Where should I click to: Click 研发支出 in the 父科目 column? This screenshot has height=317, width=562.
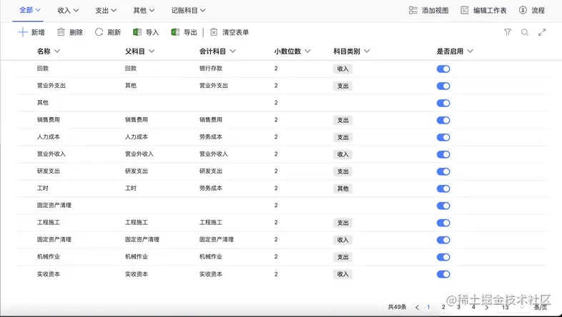click(x=136, y=171)
